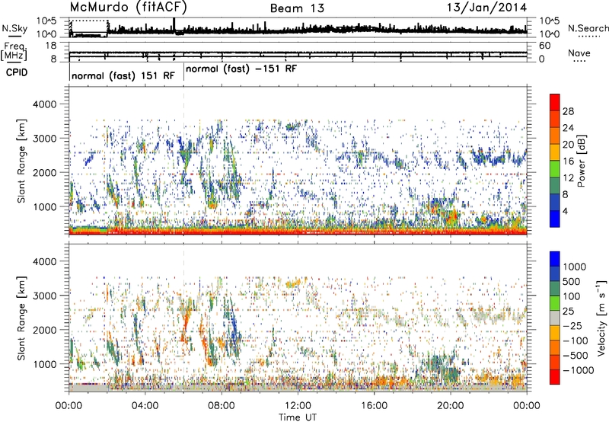
Task: Click the "Nave" legend label
Action: (x=579, y=53)
